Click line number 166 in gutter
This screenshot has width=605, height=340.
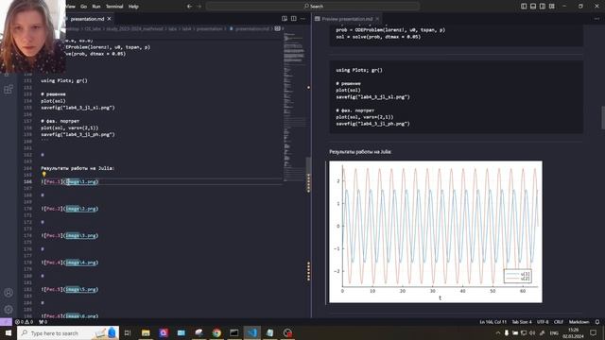tap(27, 181)
